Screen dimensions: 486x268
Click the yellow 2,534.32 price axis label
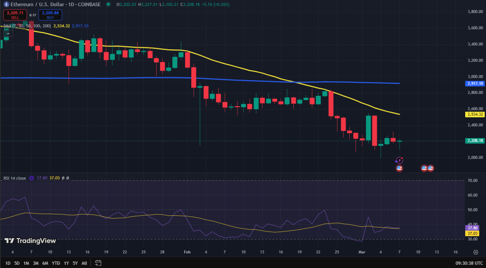[x=475, y=114]
